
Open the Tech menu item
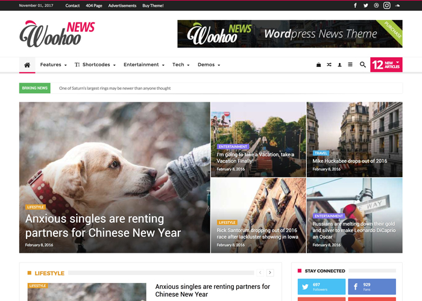tap(181, 65)
